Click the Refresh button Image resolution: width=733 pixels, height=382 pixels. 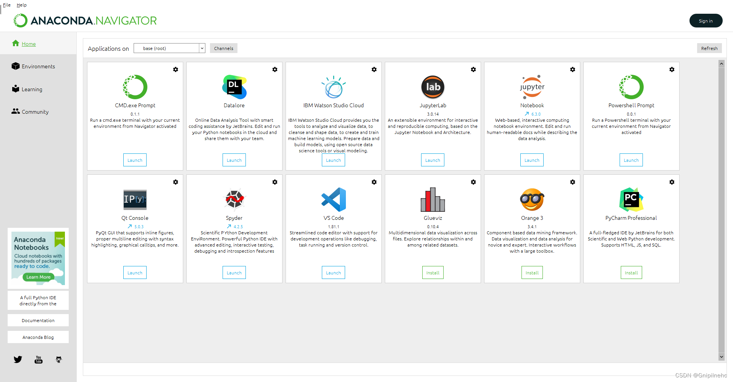pyautogui.click(x=709, y=48)
